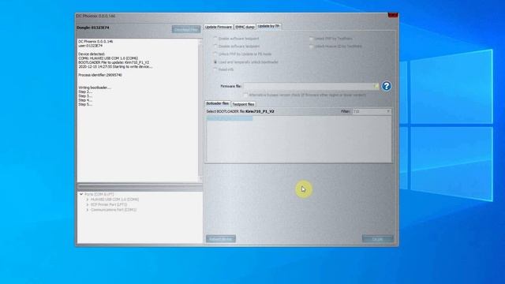Choose the Read info radio option

pos(215,69)
